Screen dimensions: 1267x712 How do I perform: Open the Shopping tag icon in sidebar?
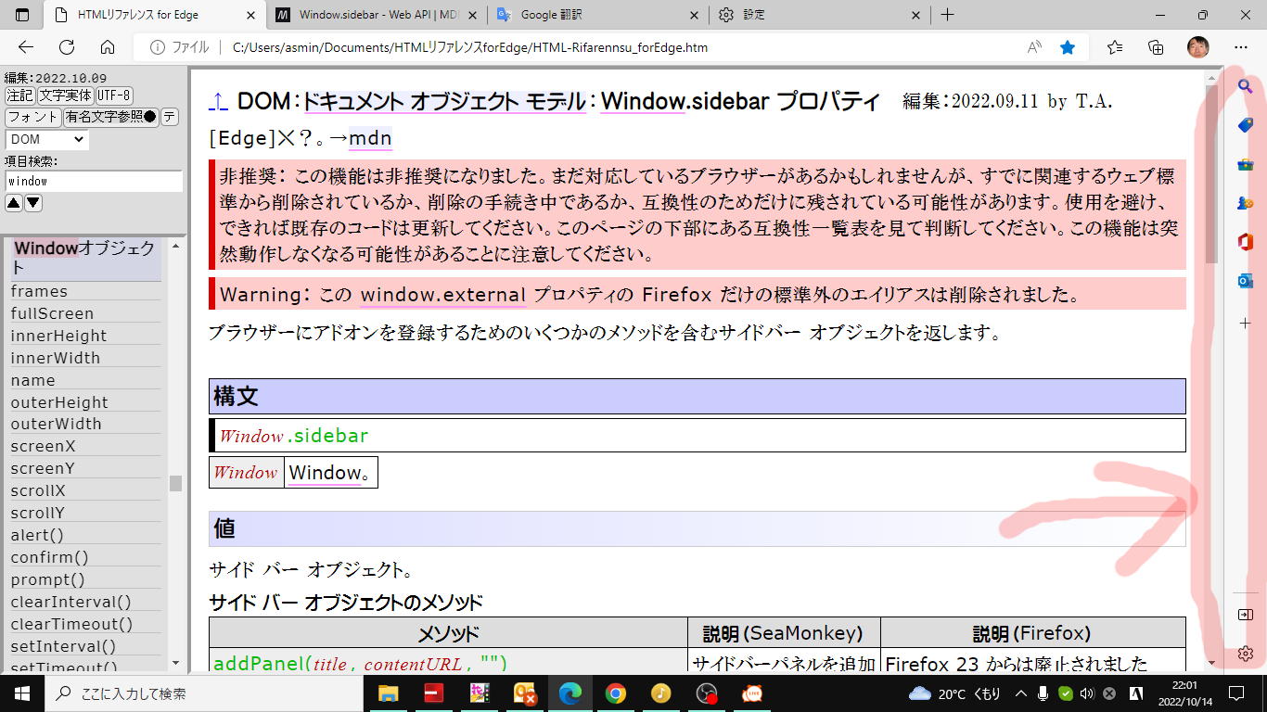click(1245, 125)
